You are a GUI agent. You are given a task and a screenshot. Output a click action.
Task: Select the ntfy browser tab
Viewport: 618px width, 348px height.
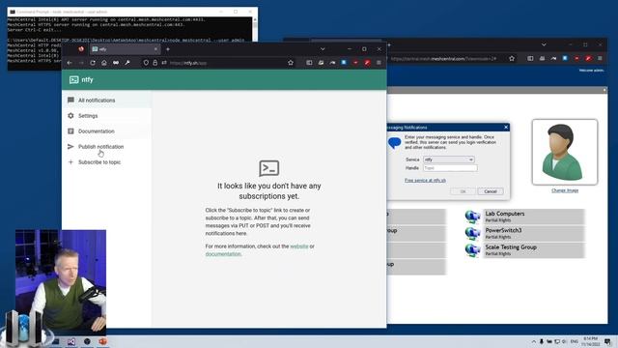click(x=125, y=49)
